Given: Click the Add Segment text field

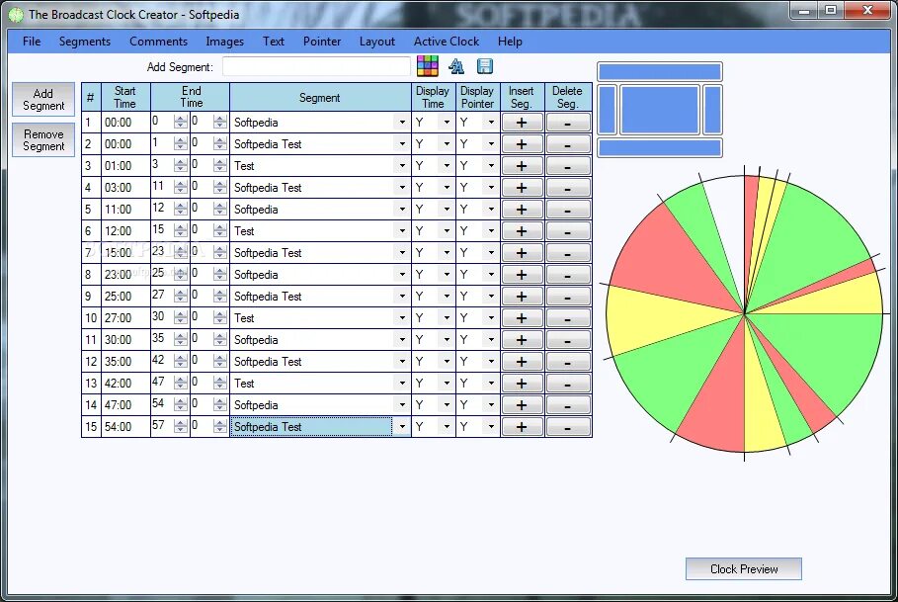Looking at the screenshot, I should click(x=316, y=66).
